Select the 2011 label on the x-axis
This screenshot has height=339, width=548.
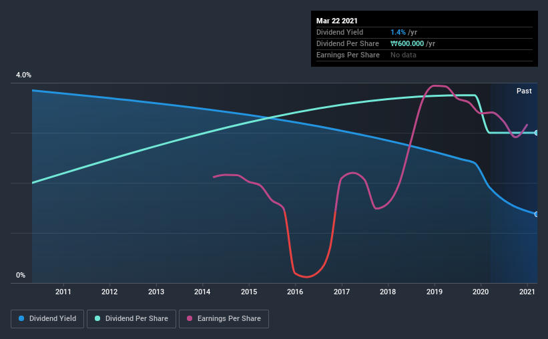click(x=63, y=292)
